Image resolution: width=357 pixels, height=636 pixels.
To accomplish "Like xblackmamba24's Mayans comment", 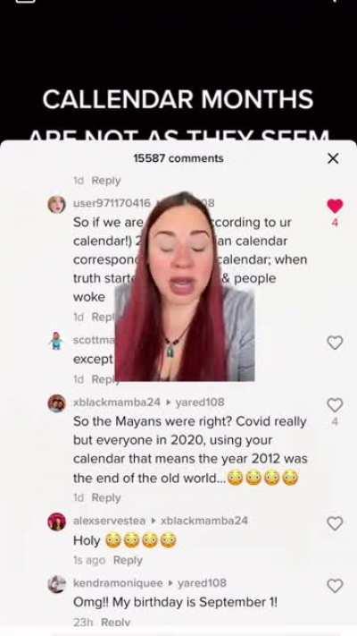I will [335, 405].
